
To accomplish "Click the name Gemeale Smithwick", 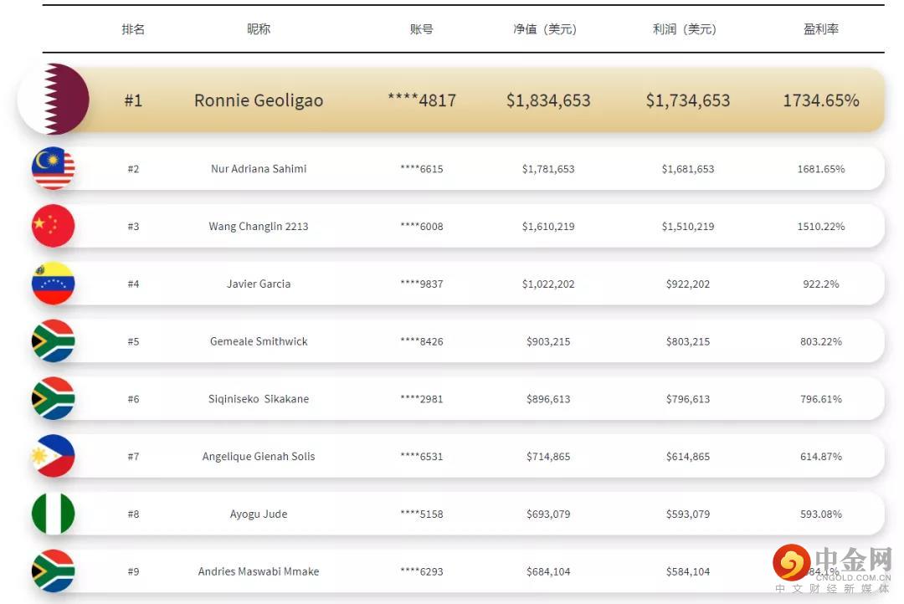I will point(259,342).
